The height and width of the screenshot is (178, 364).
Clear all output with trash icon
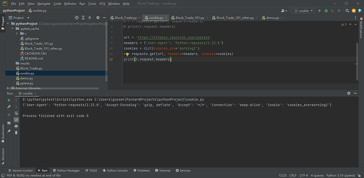(x=16, y=132)
